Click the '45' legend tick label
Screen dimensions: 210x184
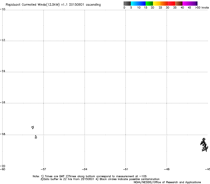[189, 8]
